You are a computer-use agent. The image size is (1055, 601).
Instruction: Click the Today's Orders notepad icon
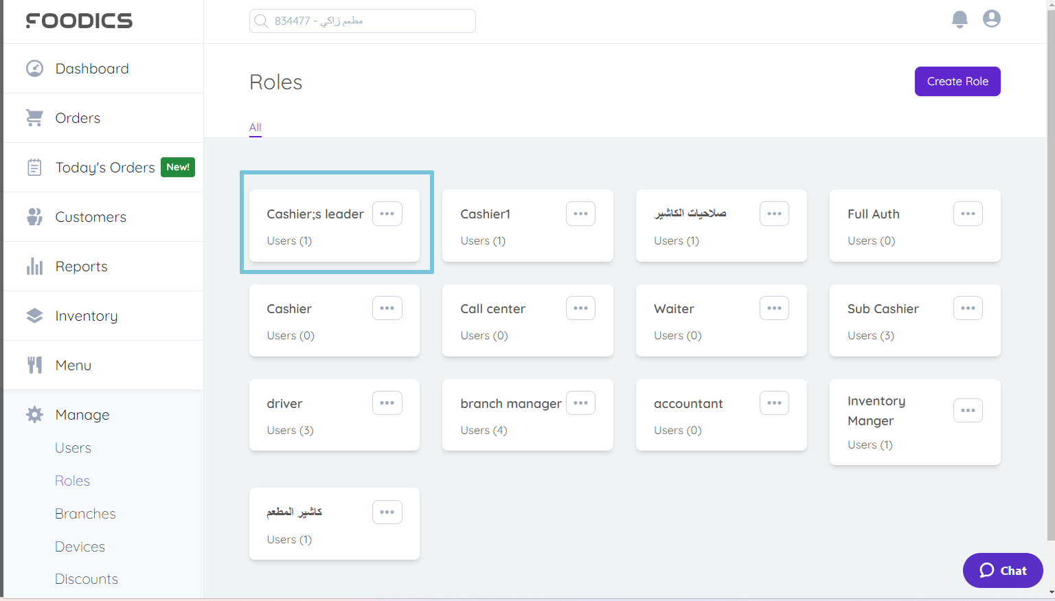[34, 167]
